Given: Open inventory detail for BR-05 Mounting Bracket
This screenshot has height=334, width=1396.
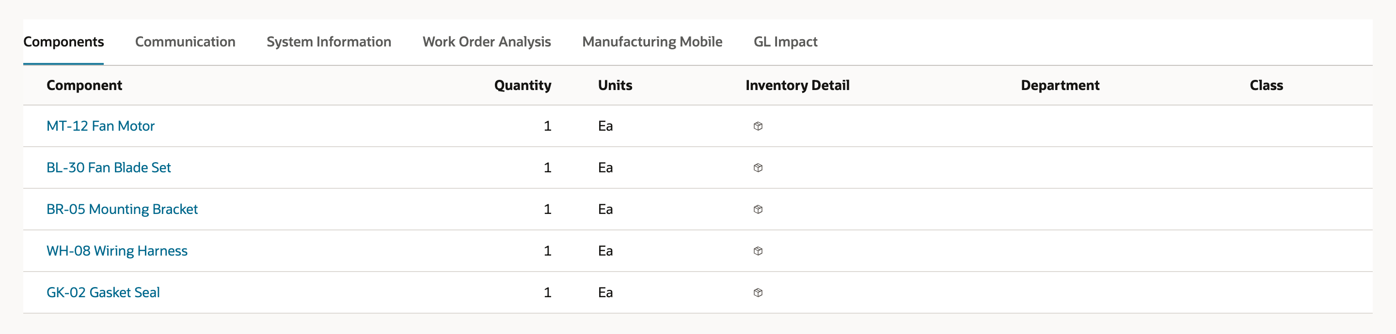Looking at the screenshot, I should pos(758,210).
